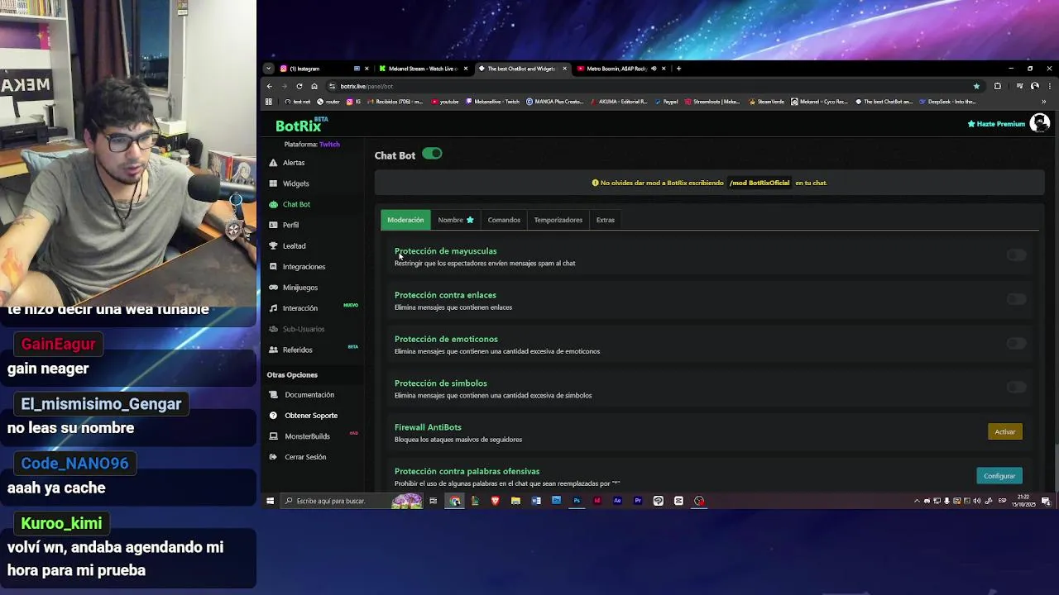Image resolution: width=1059 pixels, height=595 pixels.
Task: Open browser home page
Action: [314, 86]
